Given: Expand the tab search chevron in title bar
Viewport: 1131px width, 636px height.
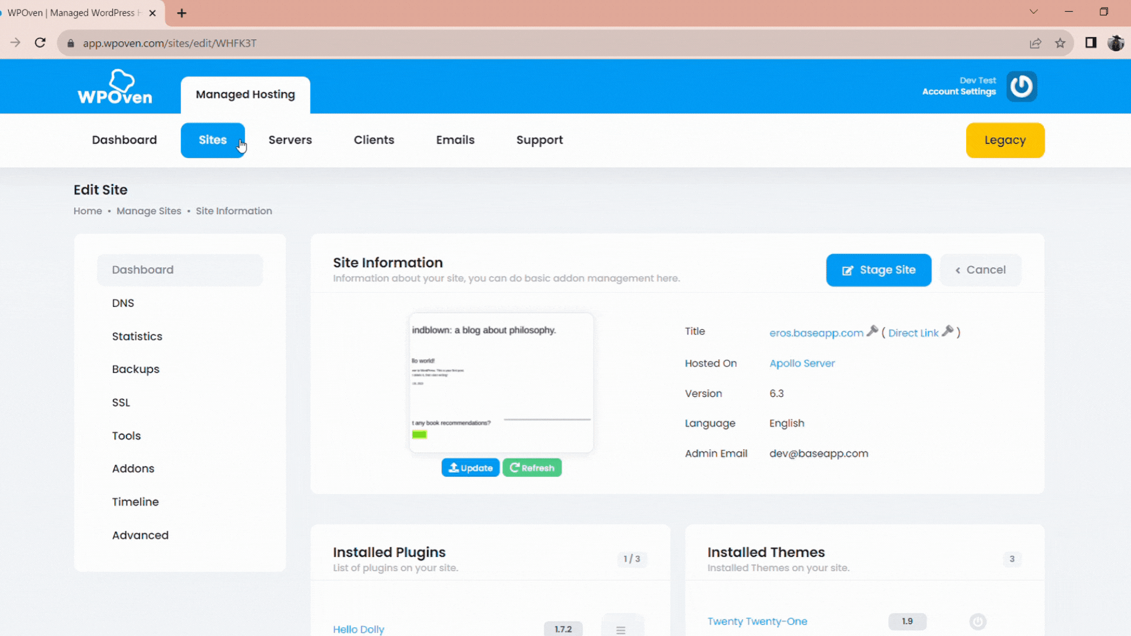Looking at the screenshot, I should [1034, 12].
